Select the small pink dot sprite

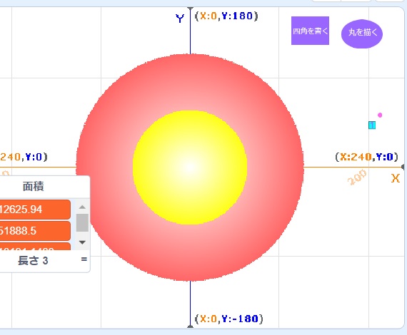380,115
